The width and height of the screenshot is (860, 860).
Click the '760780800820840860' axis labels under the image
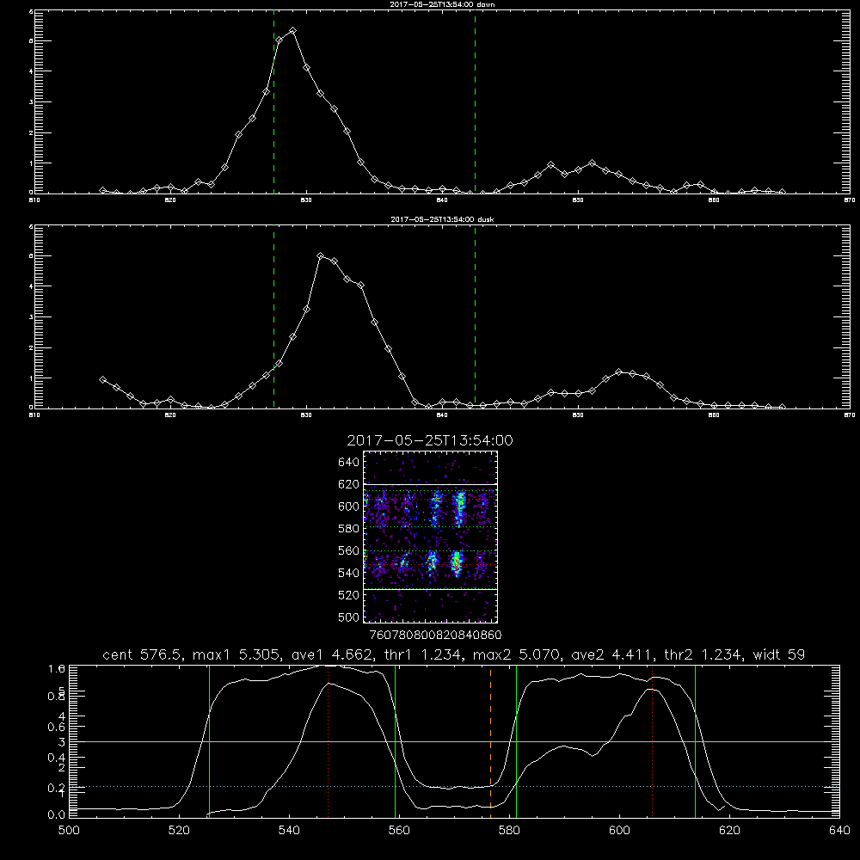[x=435, y=635]
